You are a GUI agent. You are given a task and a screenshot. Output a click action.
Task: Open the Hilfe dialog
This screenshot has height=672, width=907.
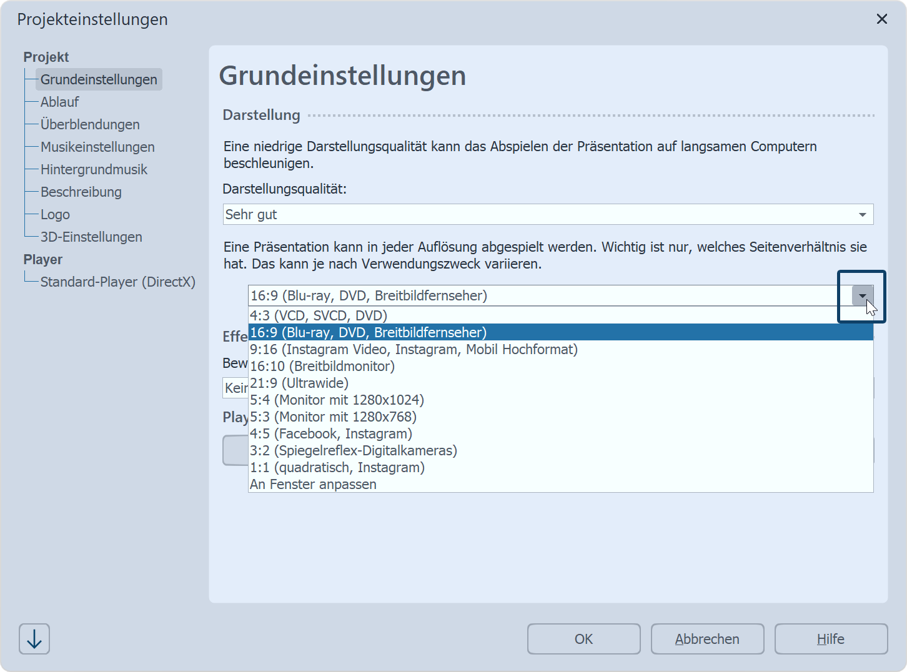[x=830, y=639]
